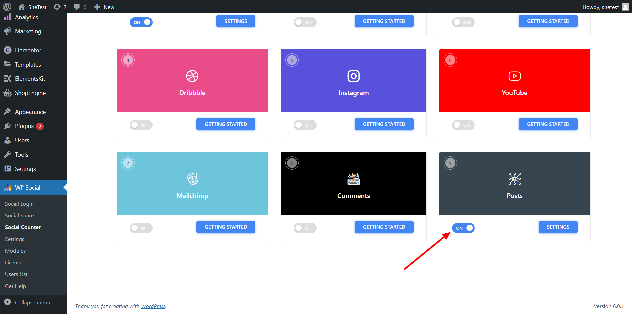This screenshot has width=632, height=314.
Task: Open Get Help in WP Social submenu
Action: [x=15, y=286]
